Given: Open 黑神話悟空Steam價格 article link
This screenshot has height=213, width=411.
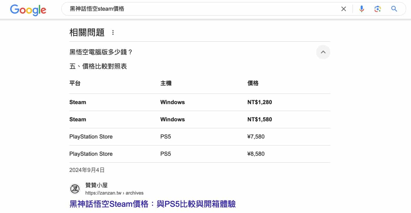Looking at the screenshot, I should [152, 204].
